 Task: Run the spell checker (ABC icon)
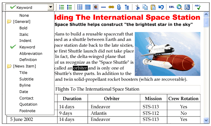point(197,7)
